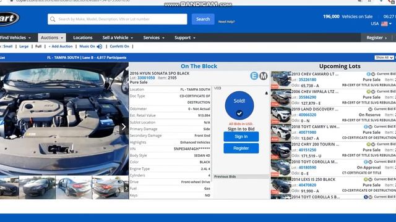The width and height of the screenshot is (396, 222).
Task: Click the M badge icon
Action: pyautogui.click(x=264, y=76)
